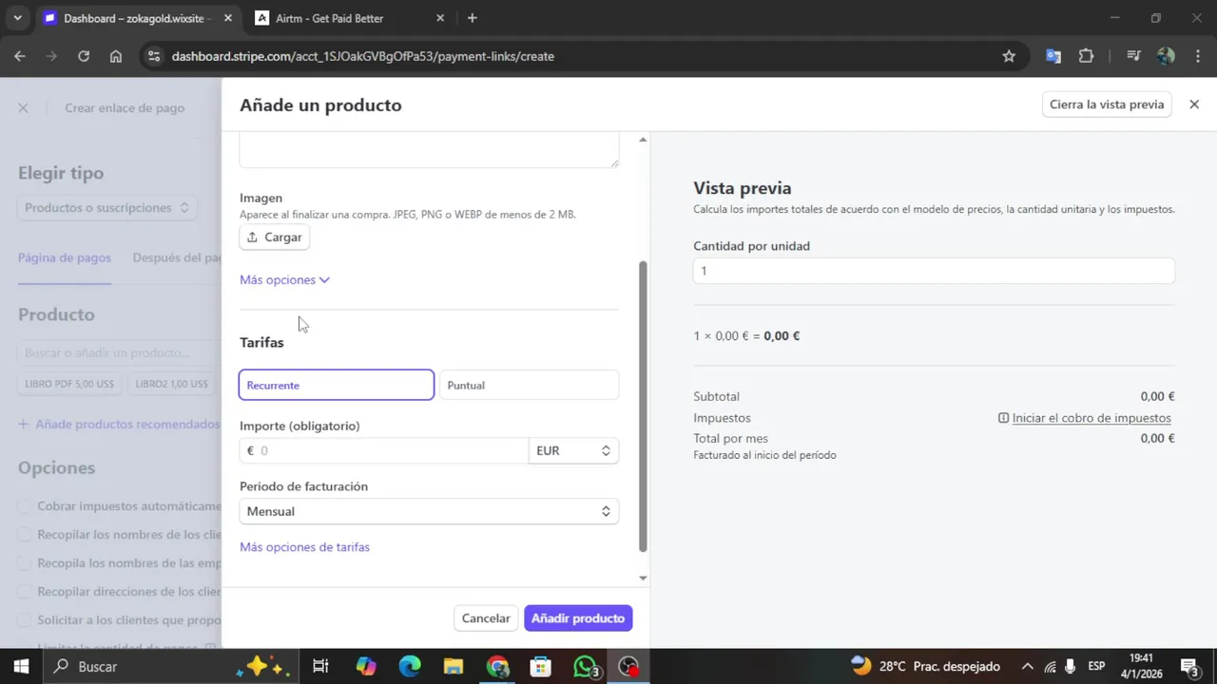
Task: Open network status tray icon
Action: click(1050, 667)
